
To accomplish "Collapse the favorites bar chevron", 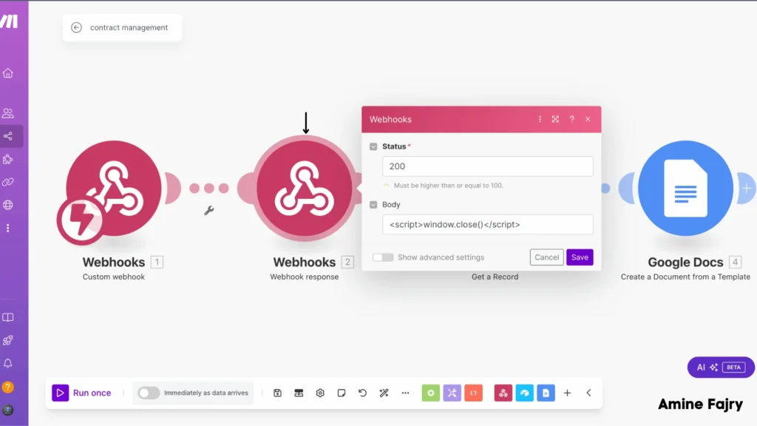I will click(588, 393).
